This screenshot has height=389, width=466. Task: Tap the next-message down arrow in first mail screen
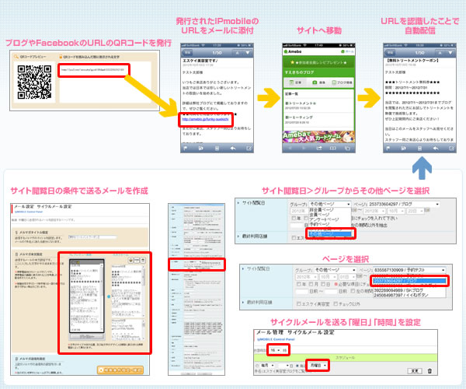click(248, 53)
